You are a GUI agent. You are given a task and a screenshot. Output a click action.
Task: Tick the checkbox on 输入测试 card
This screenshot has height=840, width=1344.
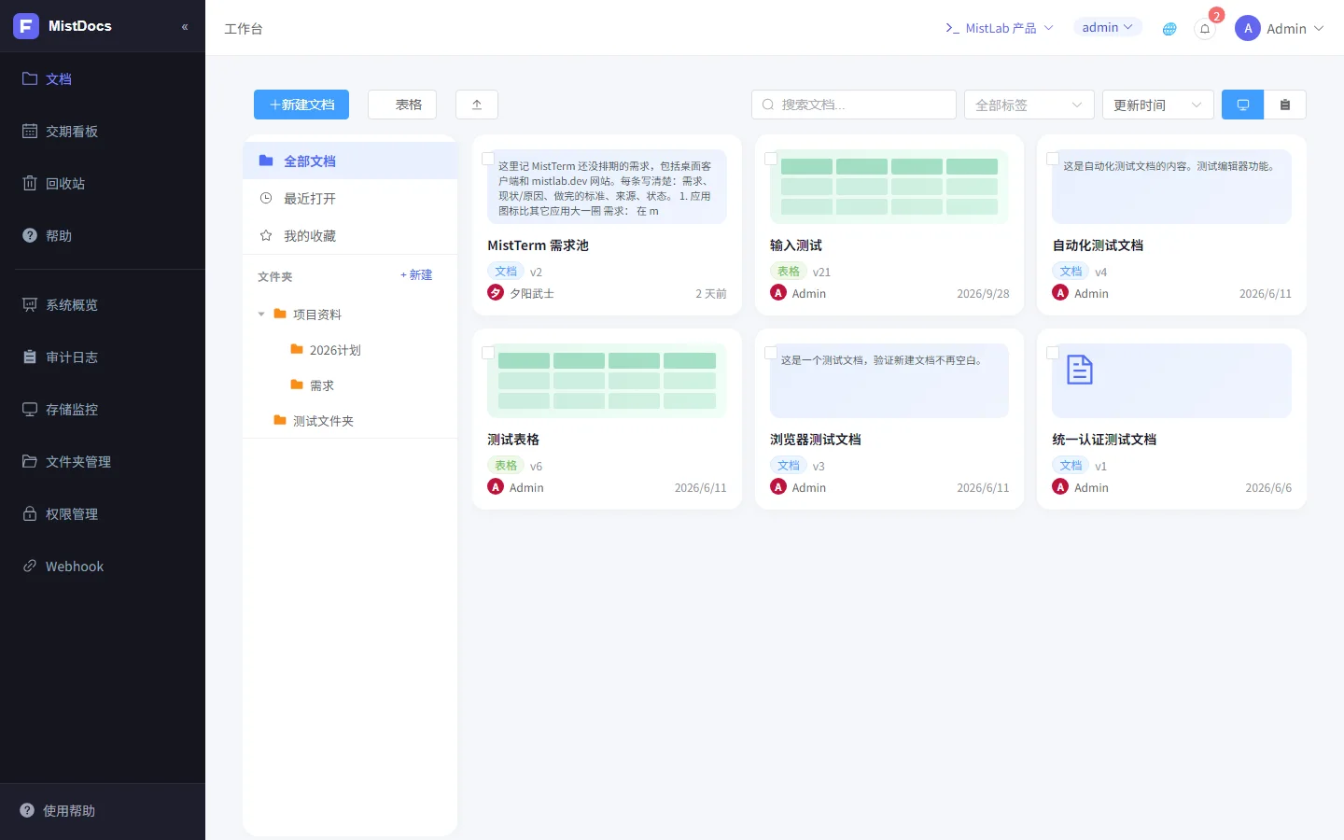point(771,159)
